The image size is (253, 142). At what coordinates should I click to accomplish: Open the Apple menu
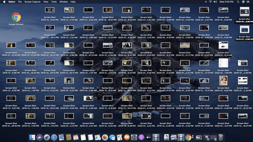[4, 2]
